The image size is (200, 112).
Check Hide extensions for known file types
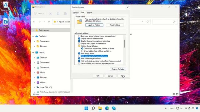click(79, 56)
